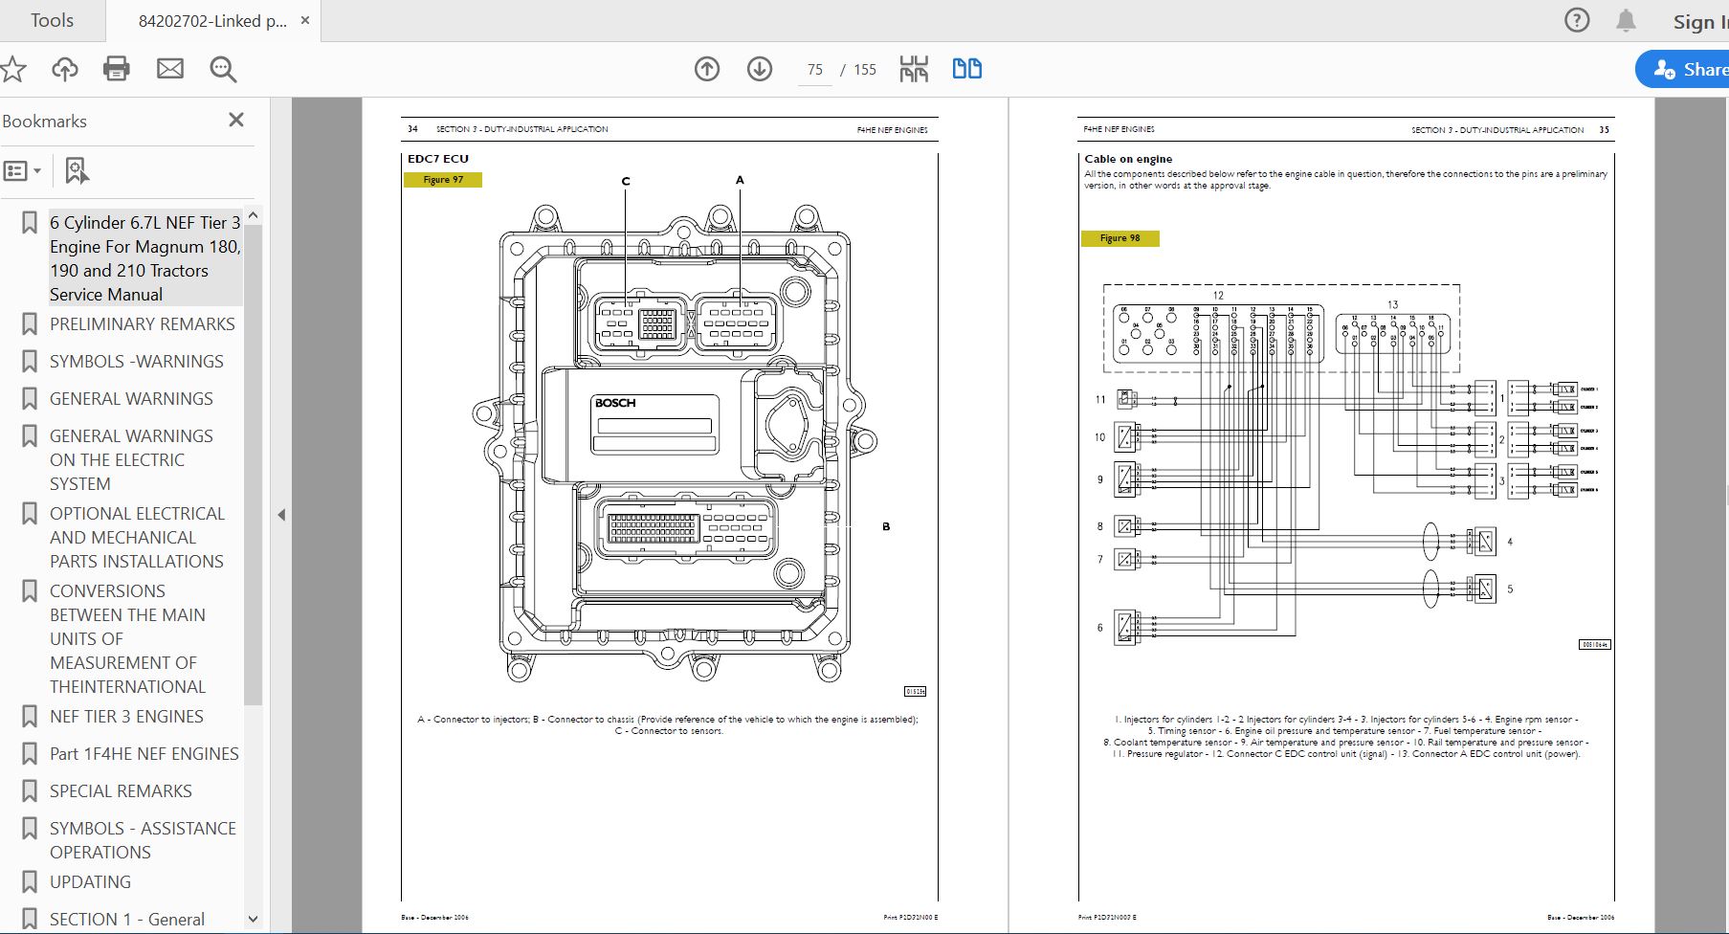Select the page number input field
The width and height of the screenshot is (1729, 934).
point(815,70)
